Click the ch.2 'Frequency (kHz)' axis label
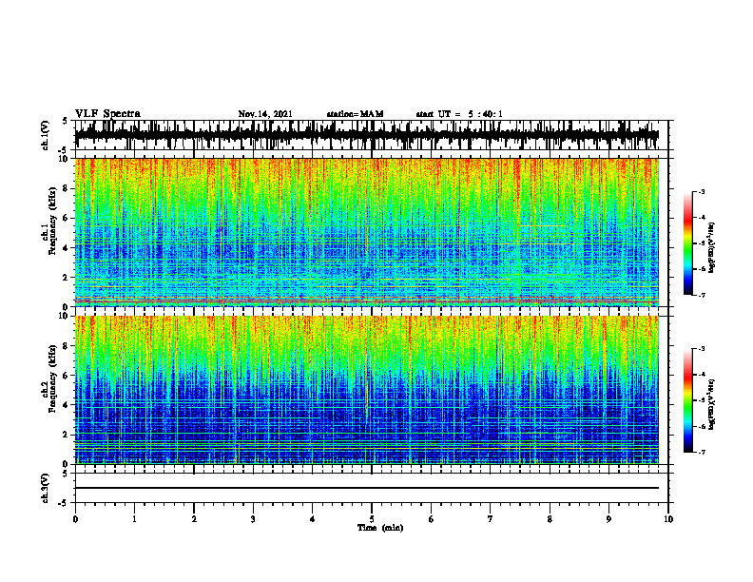 53,378
